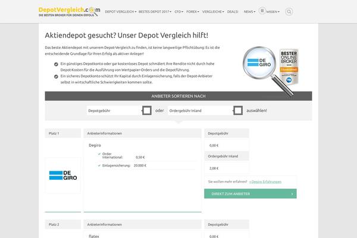Click the 0,50 € Order International value
Screen dimensions: 357x238
[140, 157]
